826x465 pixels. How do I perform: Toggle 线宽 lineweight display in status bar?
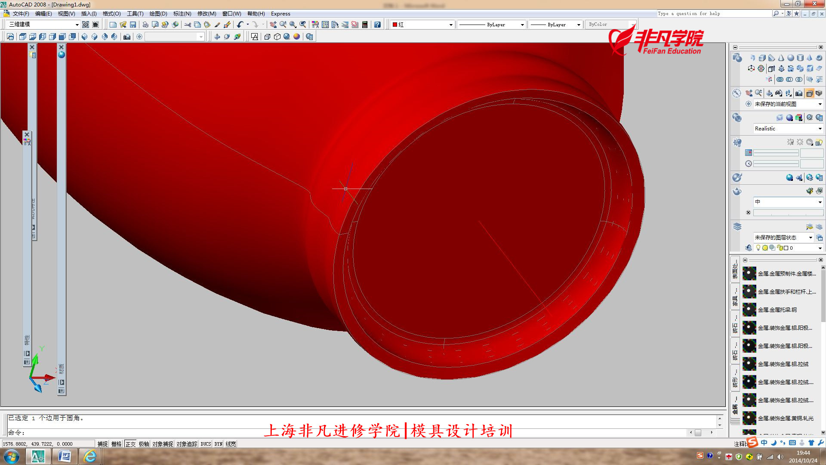(x=231, y=444)
